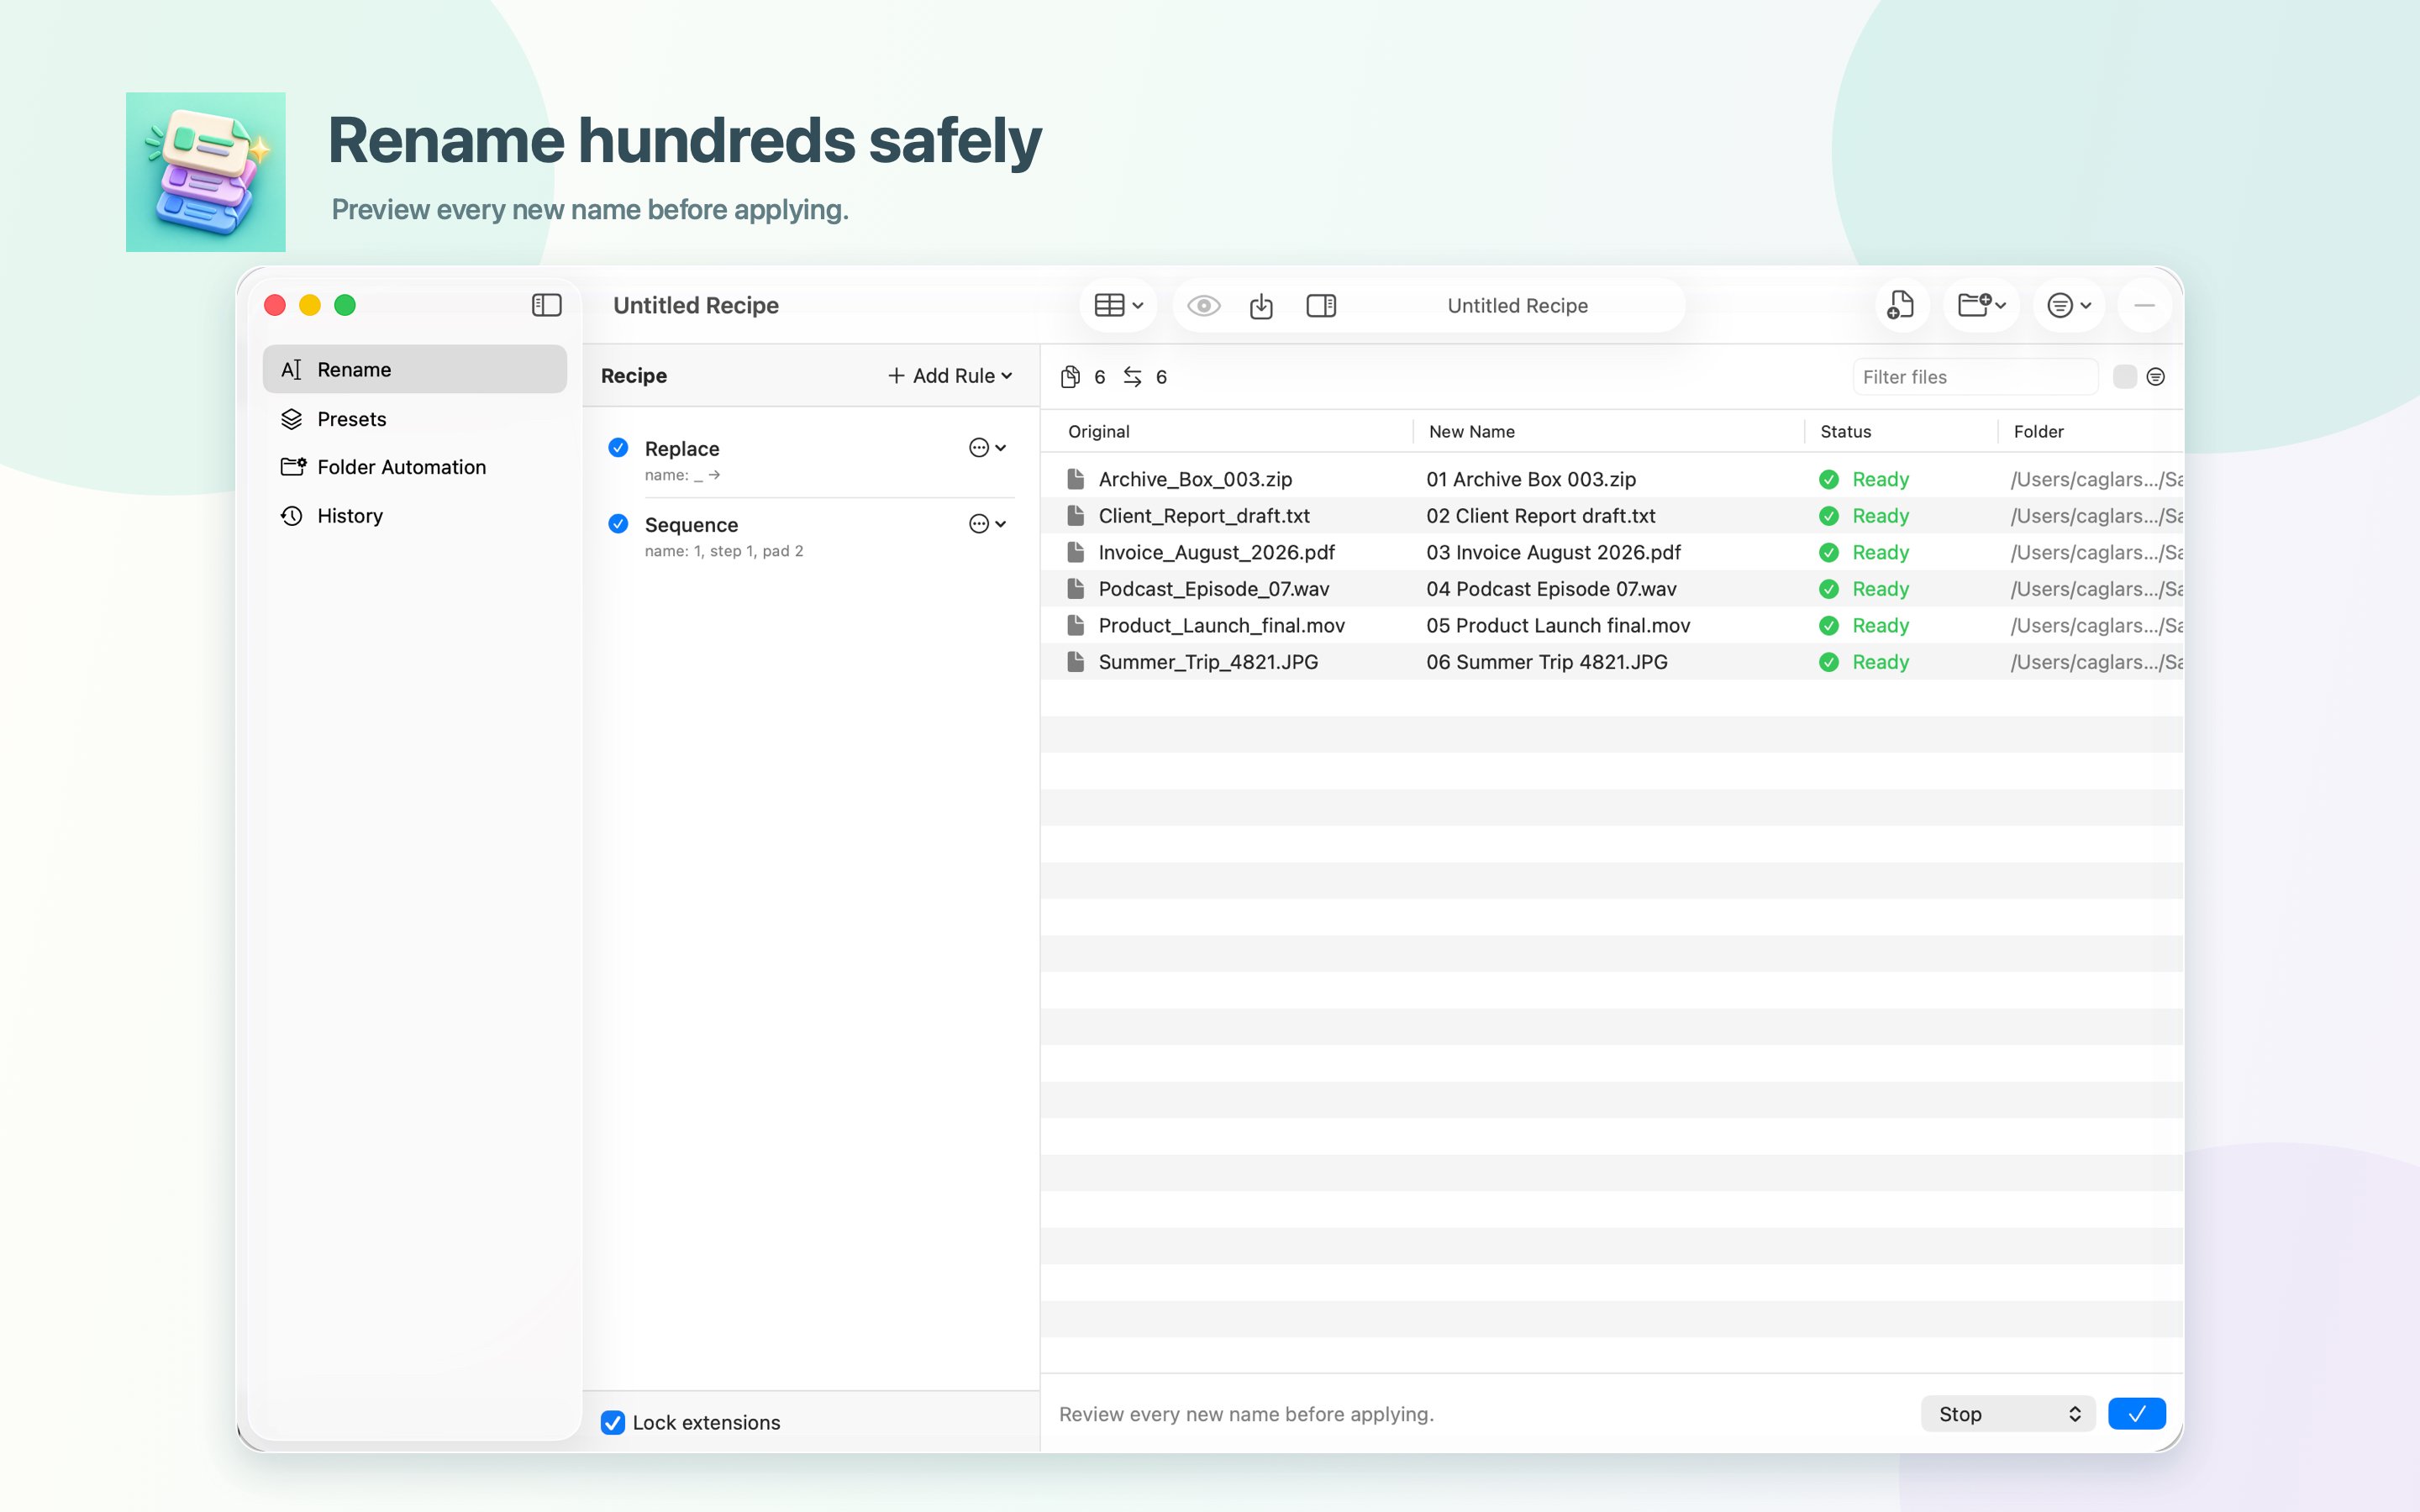Open the Add Rule dropdown
Image resolution: width=2420 pixels, height=1512 pixels.
950,376
